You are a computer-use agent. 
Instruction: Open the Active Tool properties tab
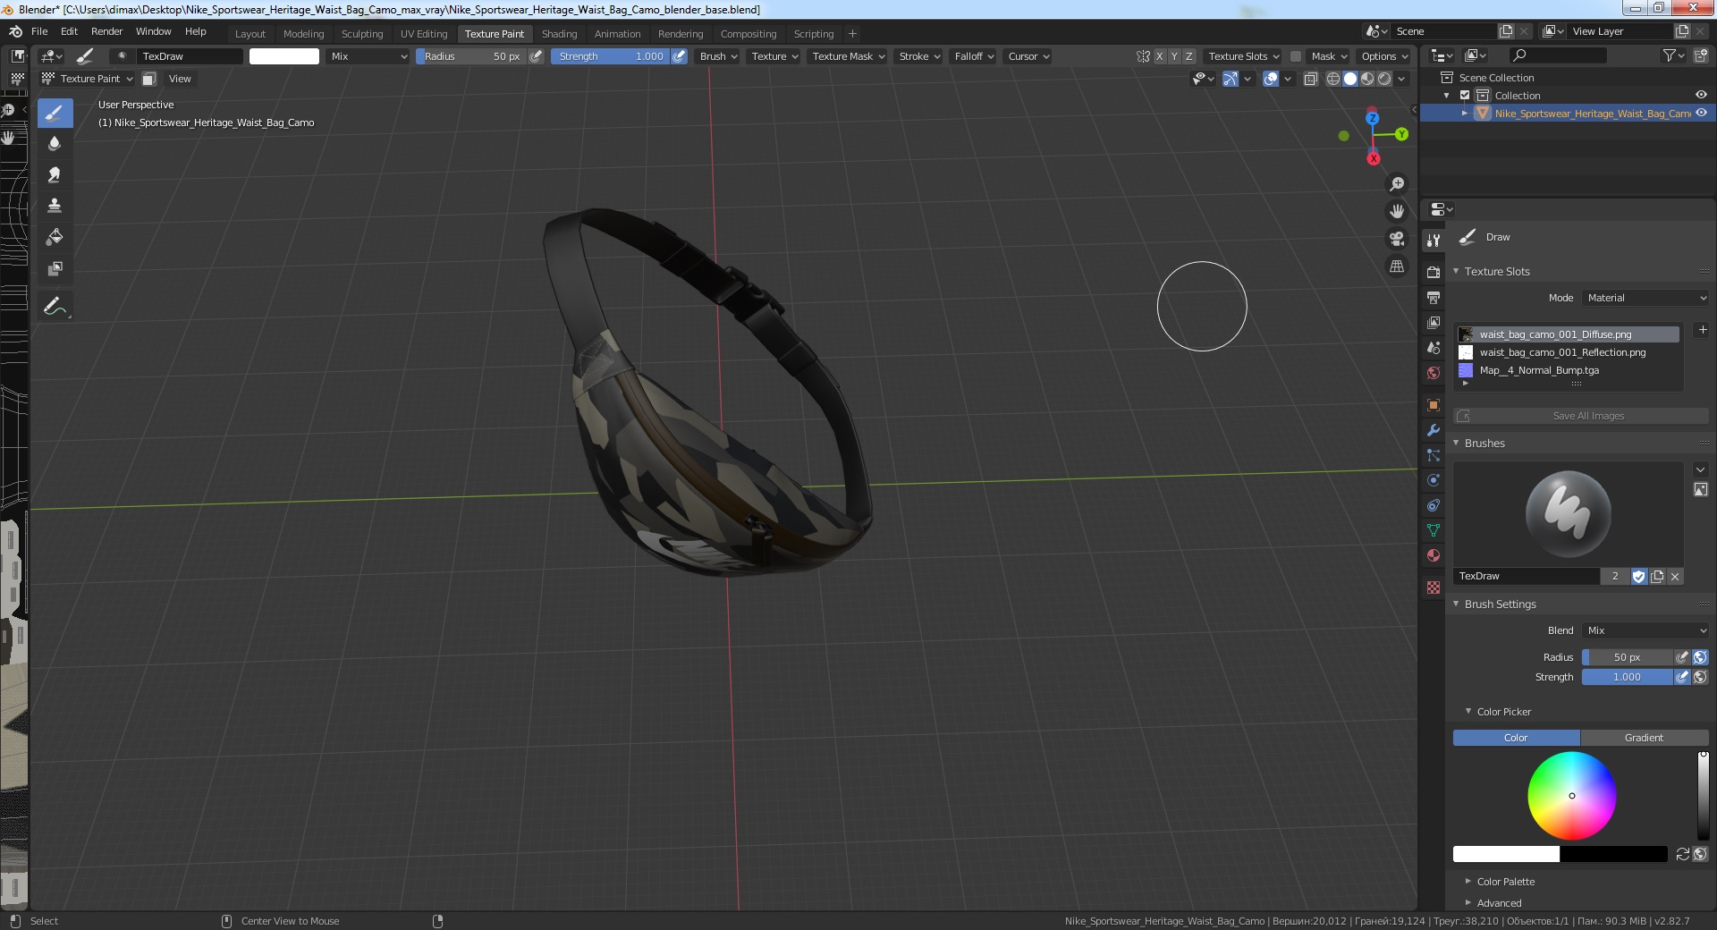pyautogui.click(x=1434, y=240)
